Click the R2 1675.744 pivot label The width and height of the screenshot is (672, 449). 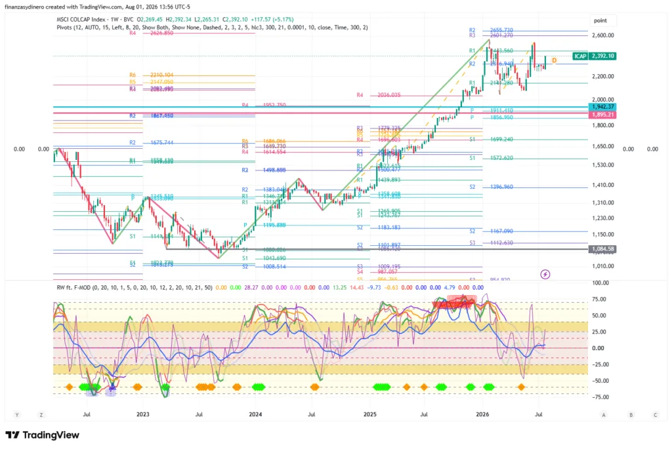(x=152, y=142)
